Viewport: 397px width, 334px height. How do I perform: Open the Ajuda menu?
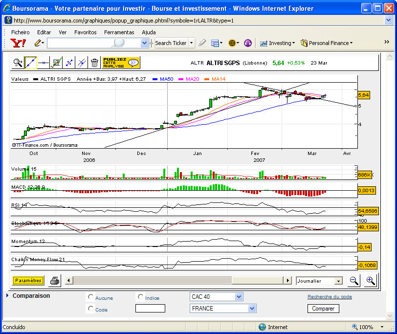coord(149,32)
